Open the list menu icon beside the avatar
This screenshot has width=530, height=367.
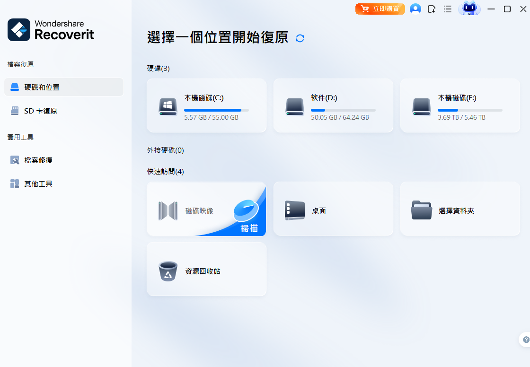[x=448, y=9]
